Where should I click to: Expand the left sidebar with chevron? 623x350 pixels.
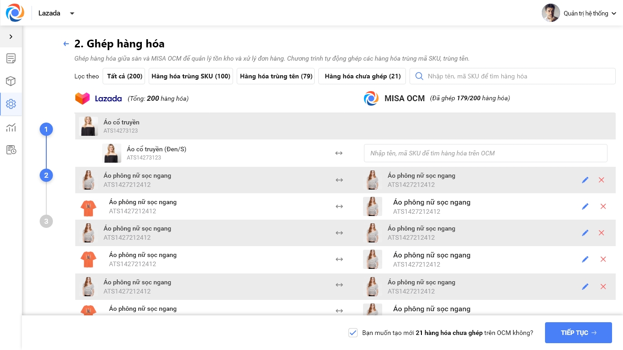[x=11, y=36]
